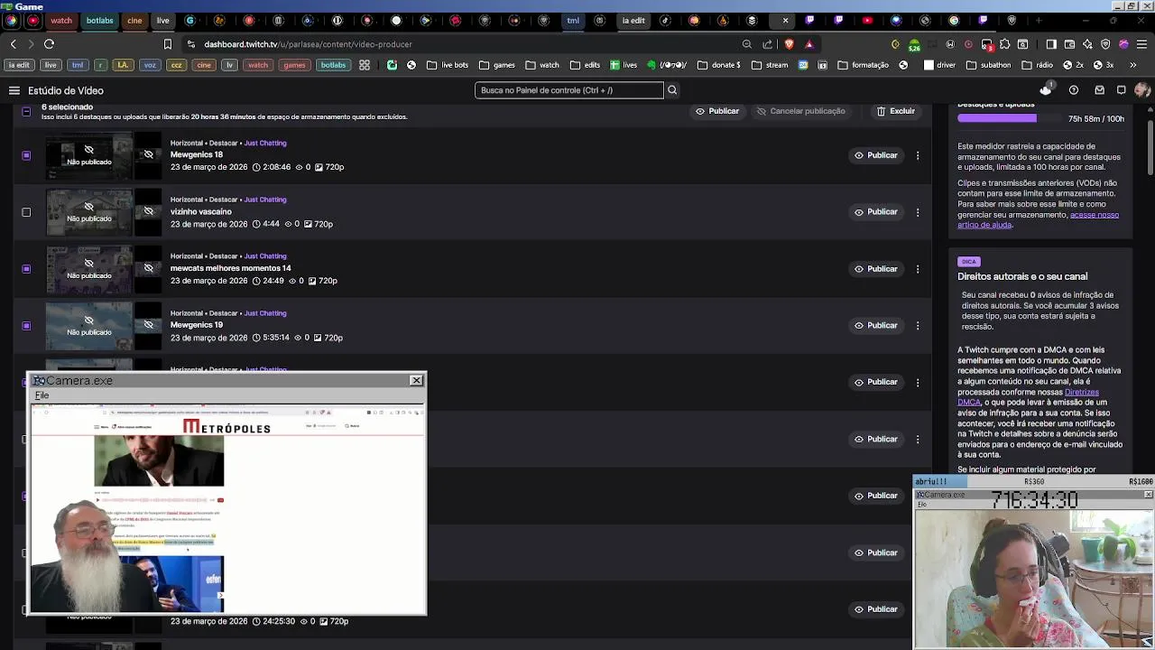This screenshot has height=650, width=1155.
Task: Click the green extension icon showing 526
Action: point(914,44)
